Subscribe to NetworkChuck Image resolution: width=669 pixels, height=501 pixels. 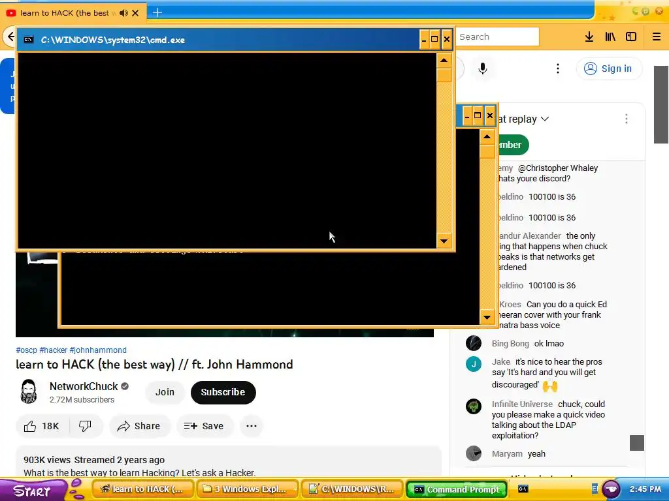click(x=223, y=392)
